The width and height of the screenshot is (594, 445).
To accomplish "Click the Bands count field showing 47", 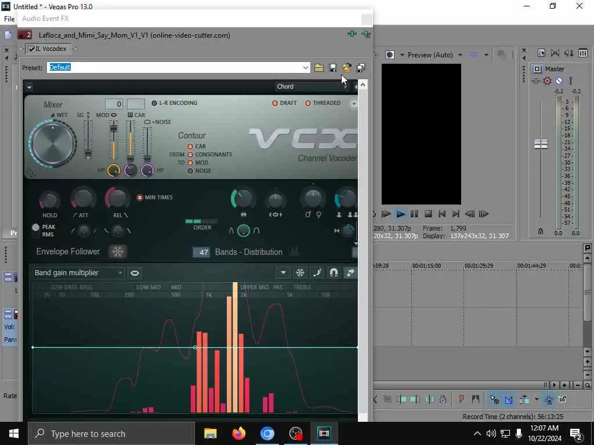I will [201, 252].
